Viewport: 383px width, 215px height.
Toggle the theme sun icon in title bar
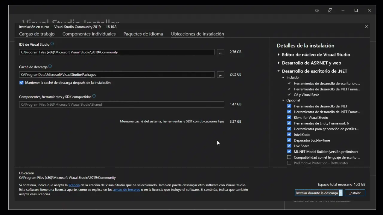[317, 10]
